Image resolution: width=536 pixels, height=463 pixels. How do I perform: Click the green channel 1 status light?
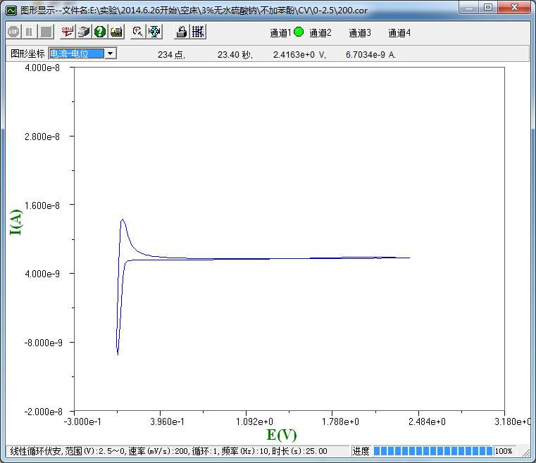(299, 32)
